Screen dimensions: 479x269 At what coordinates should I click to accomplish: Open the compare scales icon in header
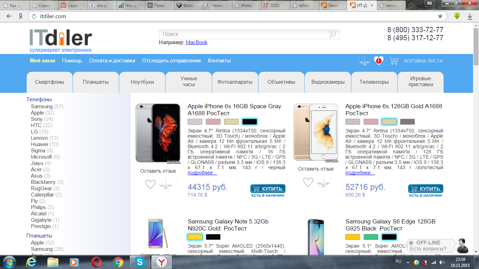click(364, 62)
